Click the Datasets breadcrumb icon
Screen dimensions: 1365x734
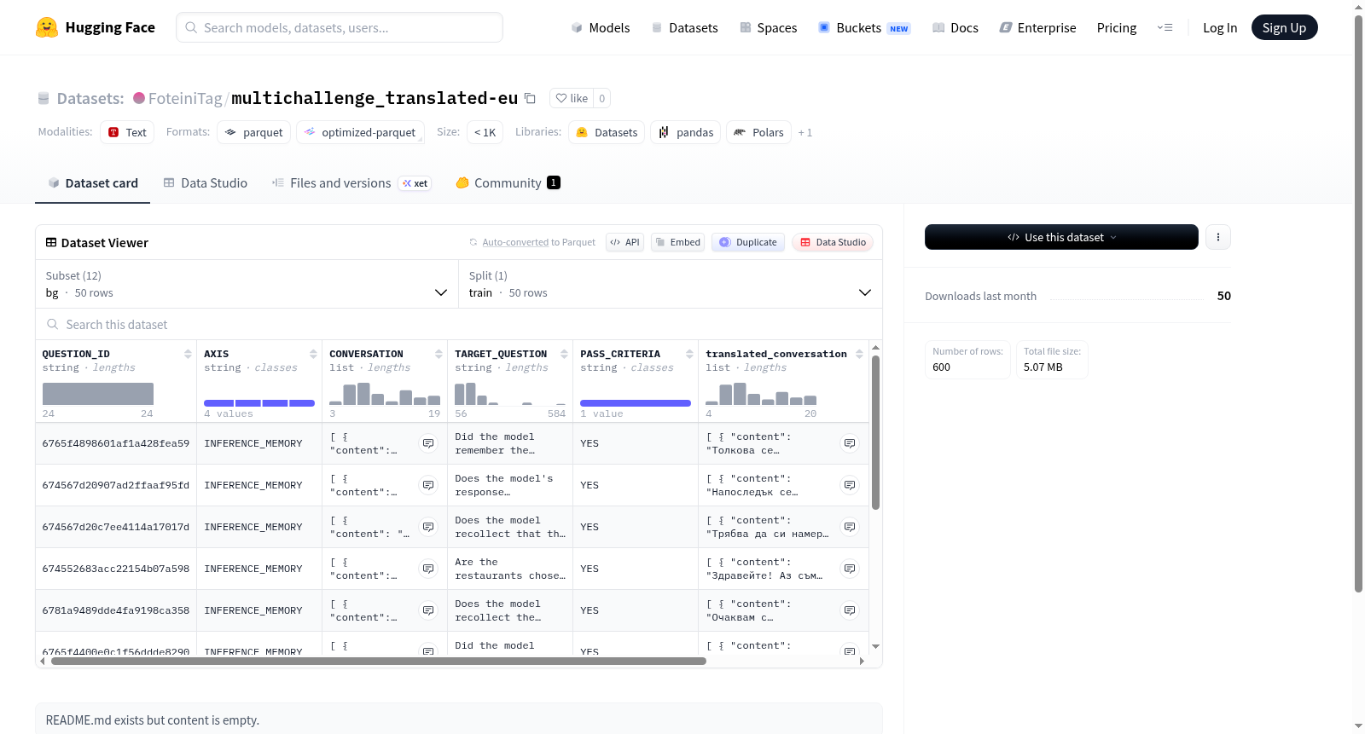click(x=44, y=99)
